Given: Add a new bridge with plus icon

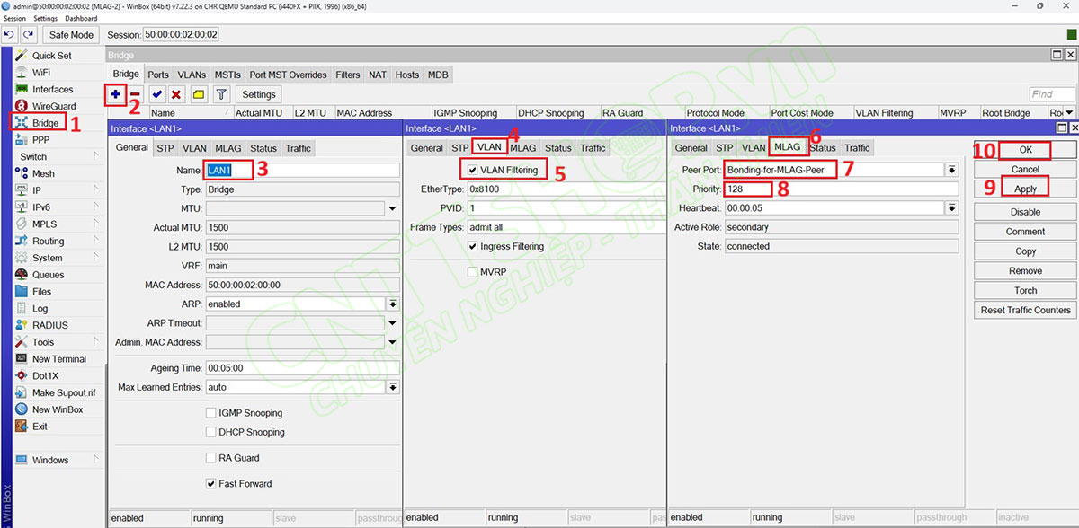Looking at the screenshot, I should click(x=115, y=93).
